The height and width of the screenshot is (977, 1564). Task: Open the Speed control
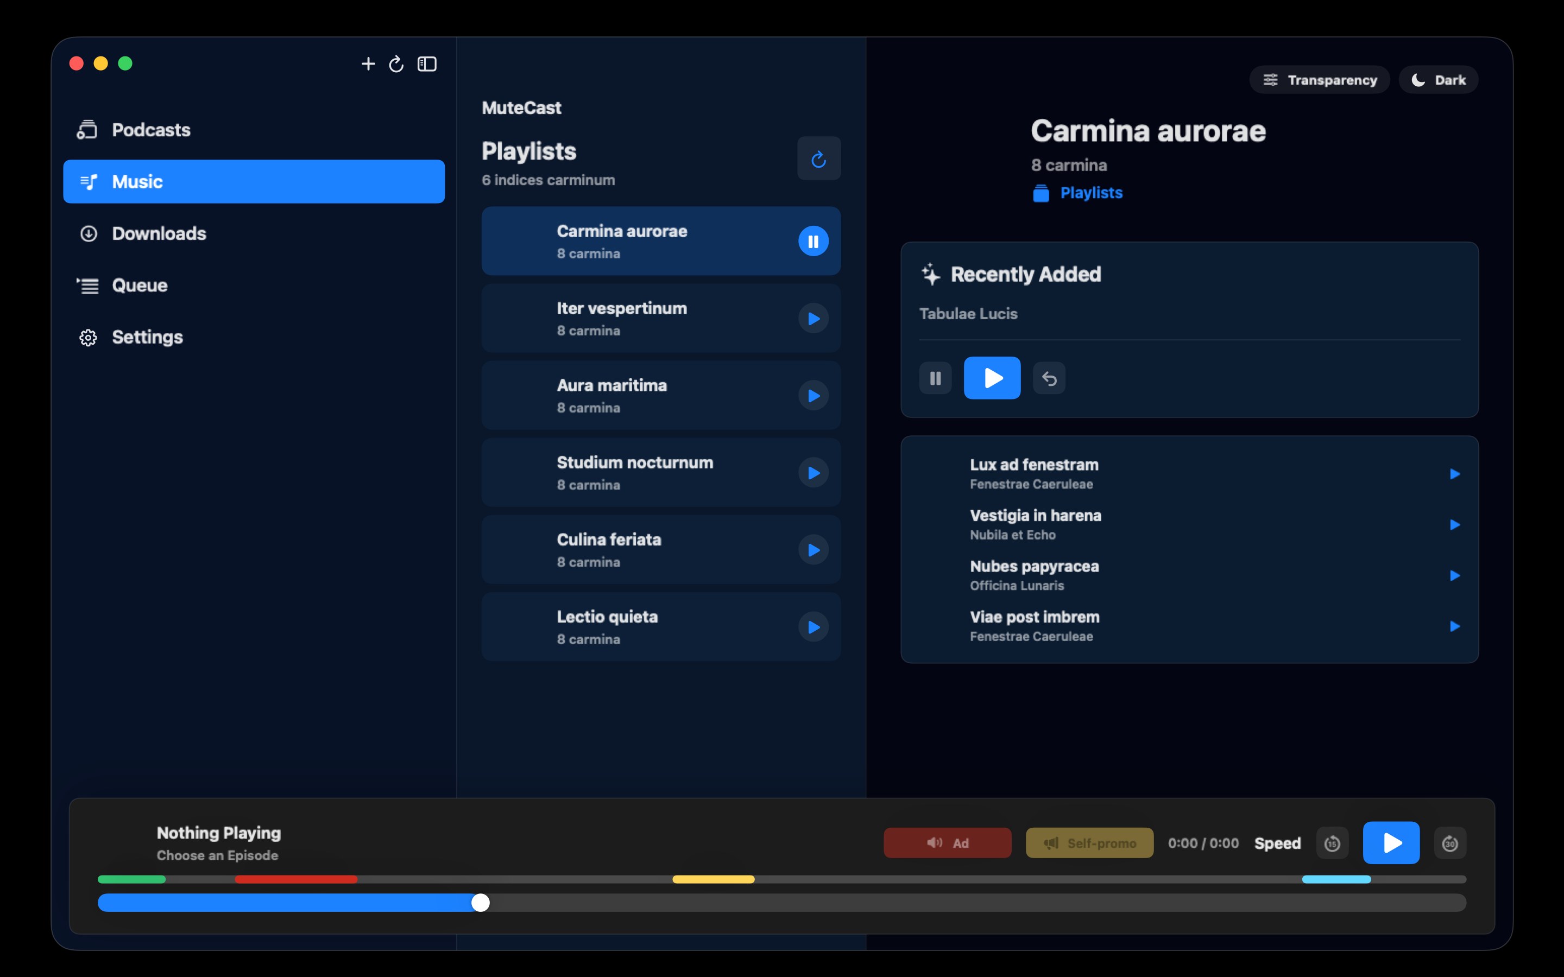pyautogui.click(x=1277, y=843)
